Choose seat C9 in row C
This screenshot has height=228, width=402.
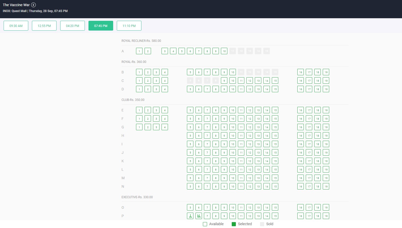click(x=224, y=81)
